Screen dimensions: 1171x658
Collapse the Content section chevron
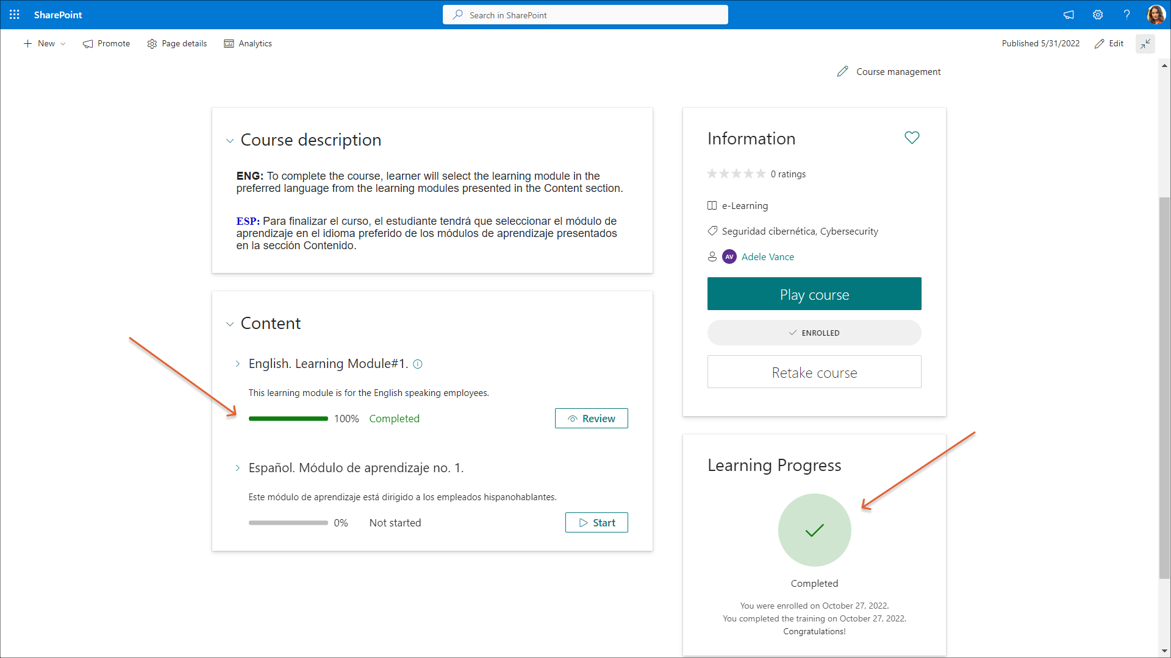coord(230,324)
